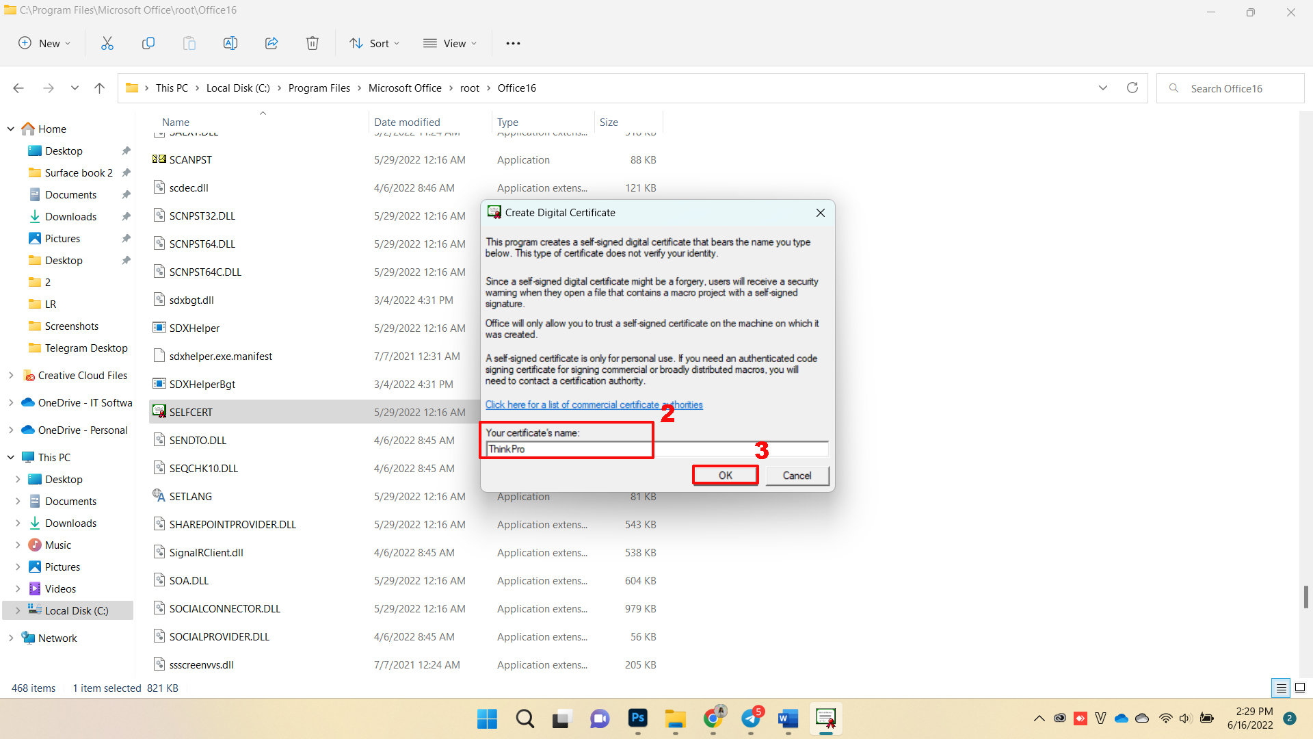1313x739 pixels.
Task: Open New item dropdown
Action: pyautogui.click(x=44, y=43)
